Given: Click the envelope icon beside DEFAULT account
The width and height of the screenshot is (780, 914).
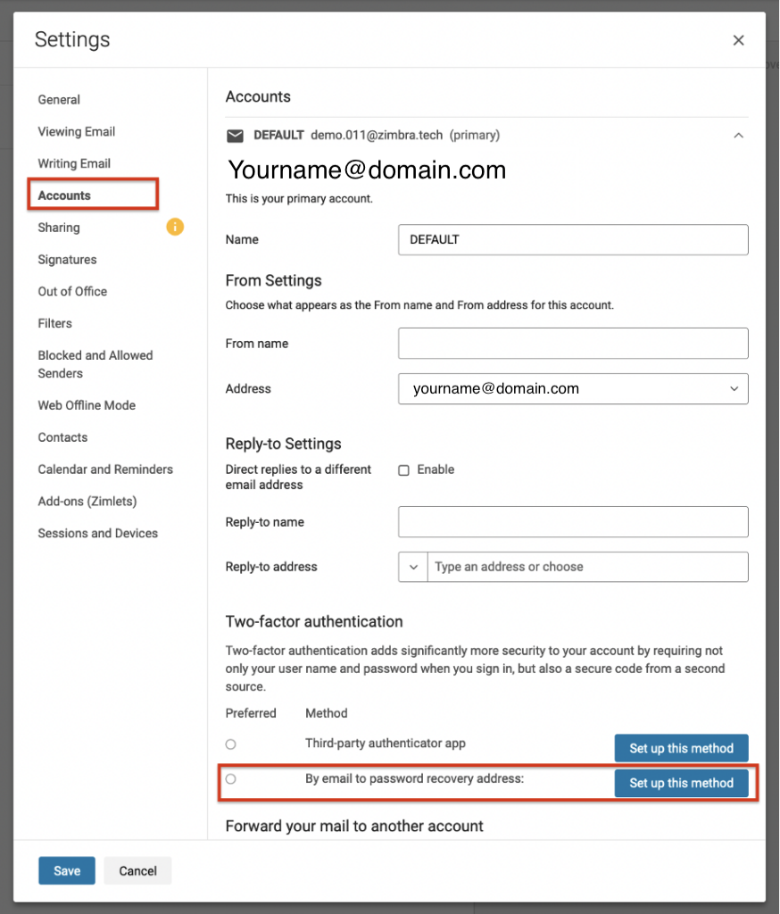Looking at the screenshot, I should coord(235,136).
